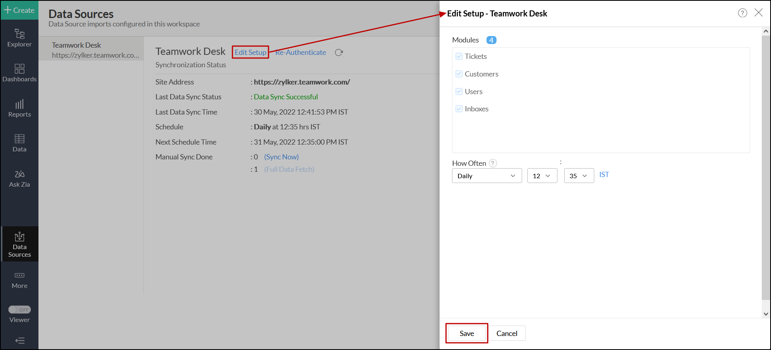This screenshot has height=350, width=771.
Task: Select the Data Sources sidebar tab
Action: coord(20,244)
